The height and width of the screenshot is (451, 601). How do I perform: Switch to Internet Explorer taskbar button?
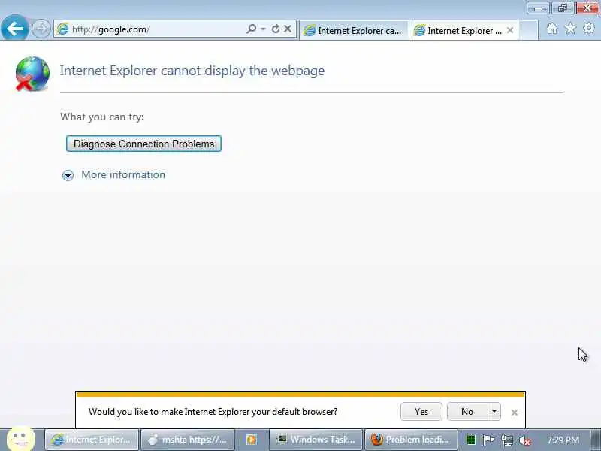tap(92, 440)
